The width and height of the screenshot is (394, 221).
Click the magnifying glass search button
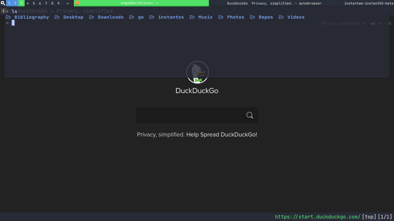click(x=249, y=115)
